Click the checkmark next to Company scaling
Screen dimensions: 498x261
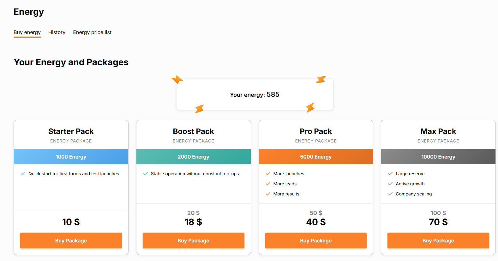pos(390,194)
